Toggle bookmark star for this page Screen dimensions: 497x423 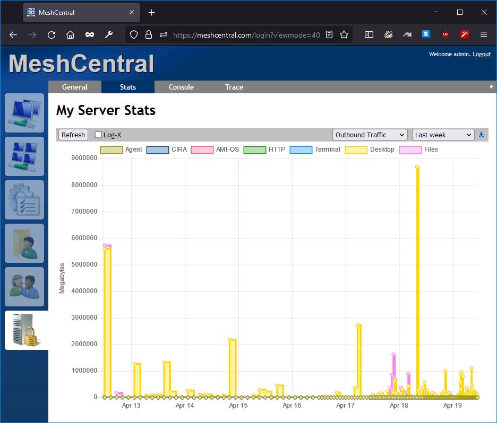344,34
